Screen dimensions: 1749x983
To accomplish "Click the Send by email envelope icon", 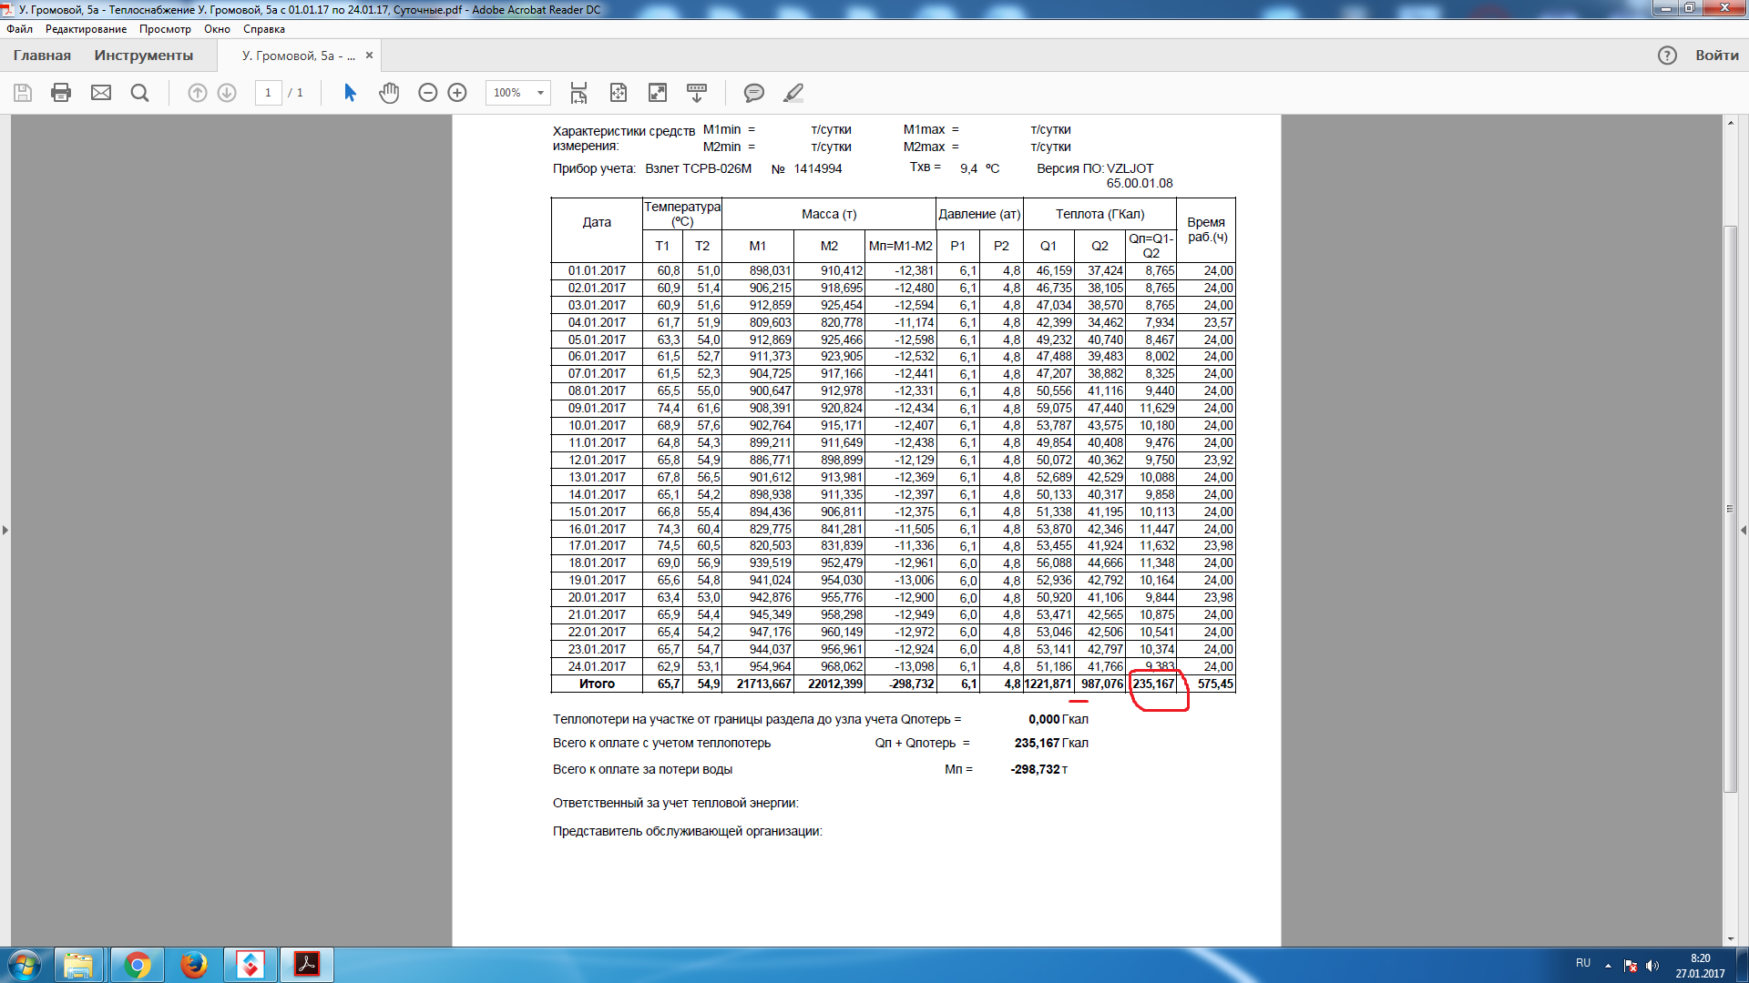I will [x=101, y=93].
